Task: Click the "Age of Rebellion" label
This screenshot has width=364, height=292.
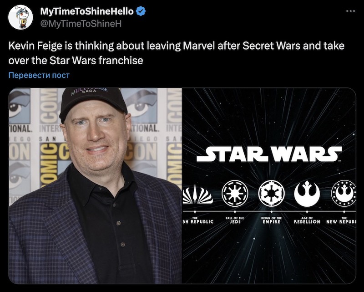Action: pos(307,220)
